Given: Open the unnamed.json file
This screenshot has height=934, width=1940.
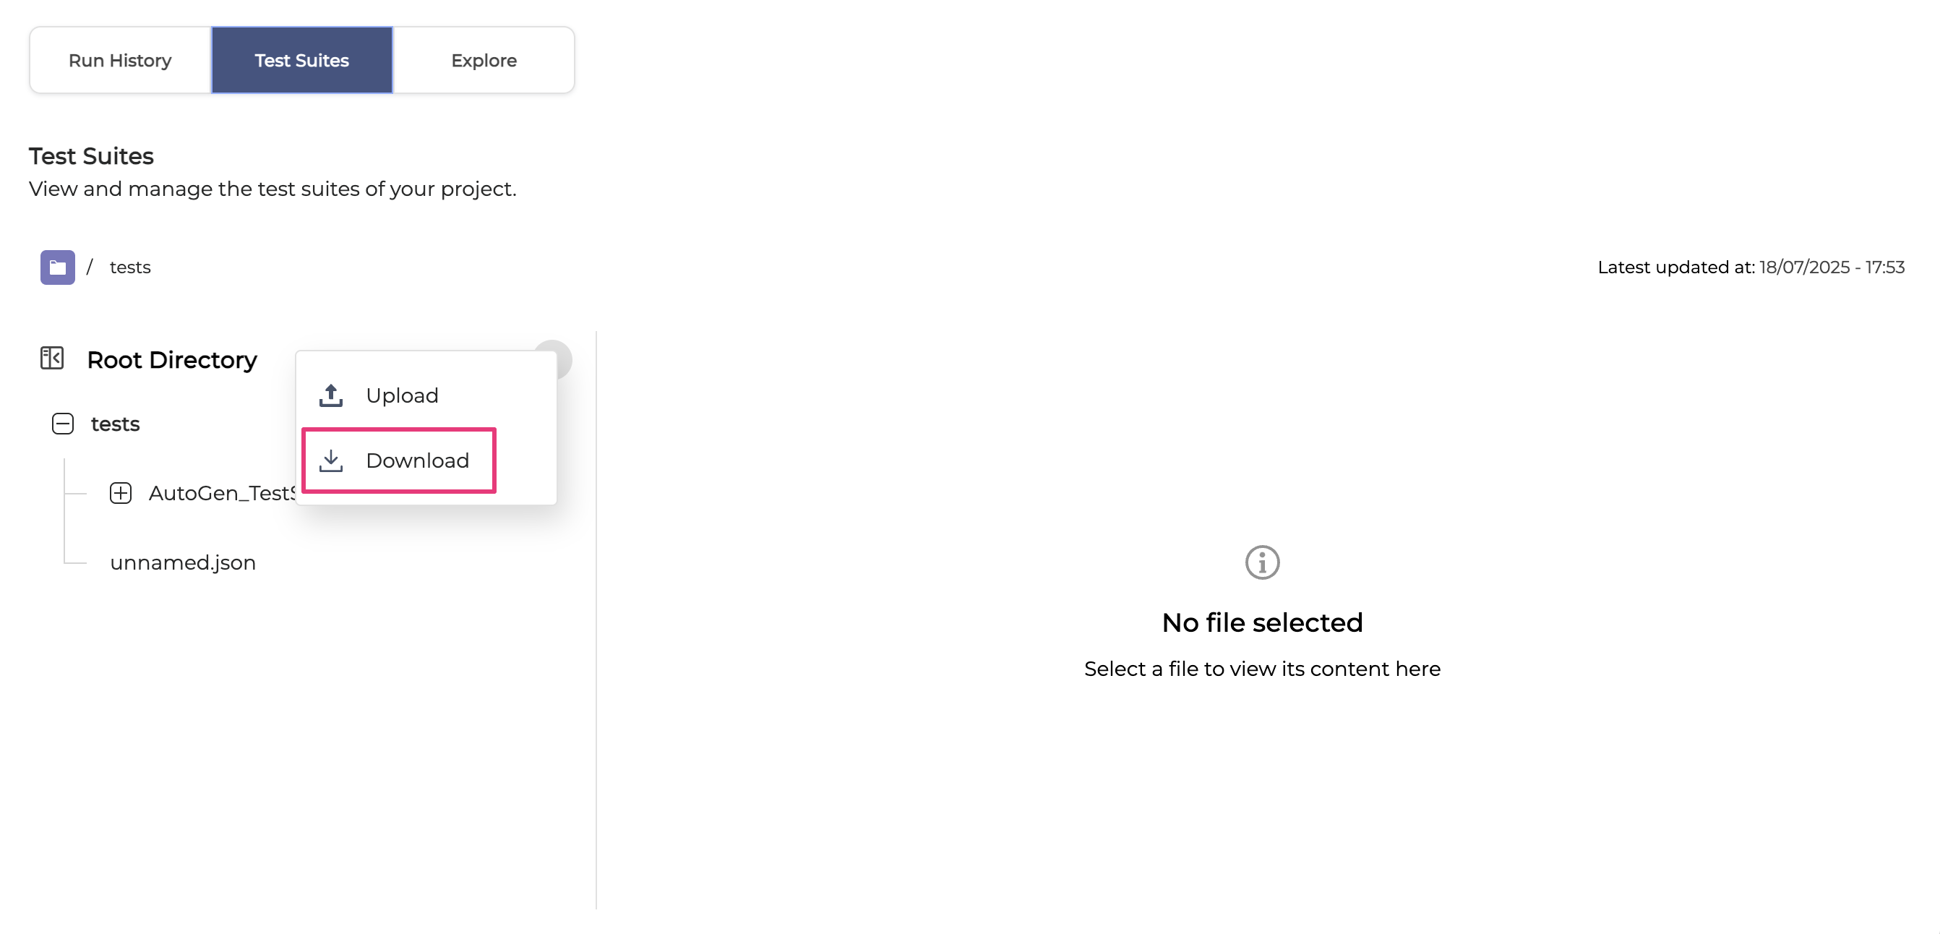Looking at the screenshot, I should coord(183,562).
